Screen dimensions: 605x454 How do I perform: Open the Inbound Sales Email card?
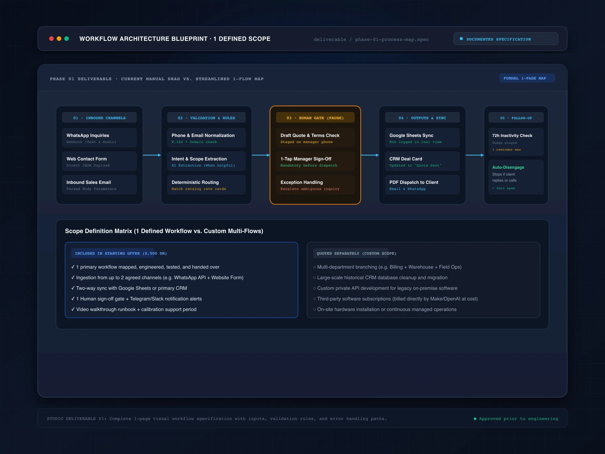tap(99, 185)
